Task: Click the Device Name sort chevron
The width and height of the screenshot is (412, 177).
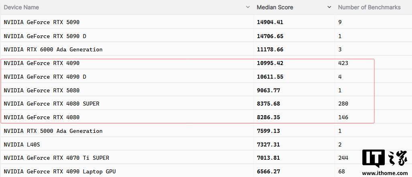Action: click(248, 7)
